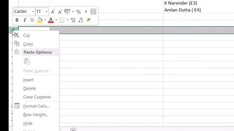Click the Center align icon
The height and width of the screenshot is (131, 234).
pyautogui.click(x=32, y=20)
